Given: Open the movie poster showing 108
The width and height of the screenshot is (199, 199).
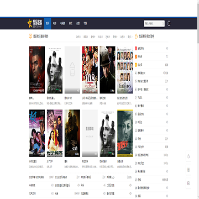Looking at the screenshot, I should click(x=90, y=70).
